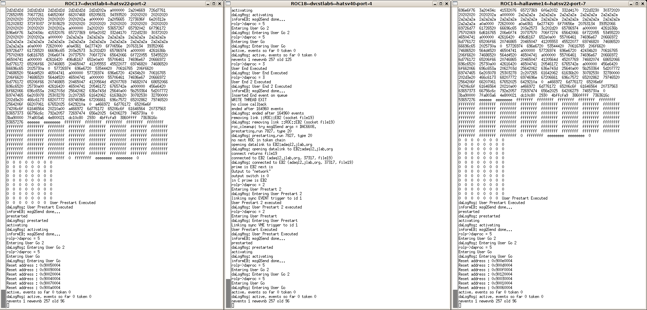The image size is (647, 310).
Task: Maximize the ROC17 dvcstlab4 terminal window
Action: point(214,3)
